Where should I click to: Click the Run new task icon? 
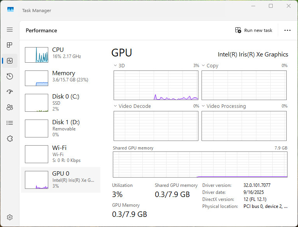click(238, 30)
